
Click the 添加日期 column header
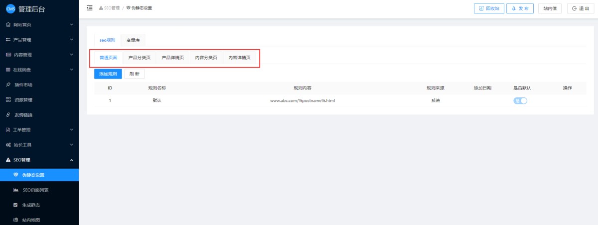click(x=482, y=88)
